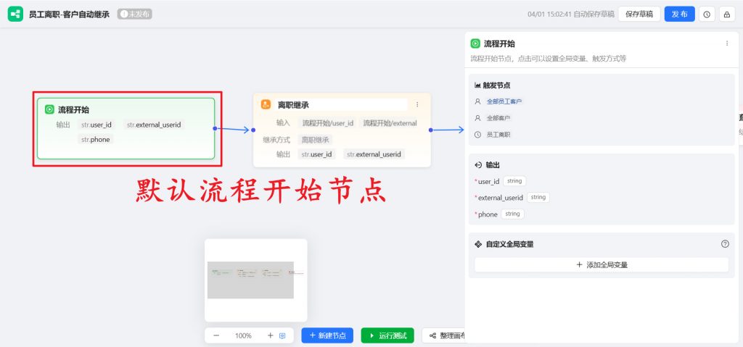Click the green workflow app logo icon

pos(15,14)
